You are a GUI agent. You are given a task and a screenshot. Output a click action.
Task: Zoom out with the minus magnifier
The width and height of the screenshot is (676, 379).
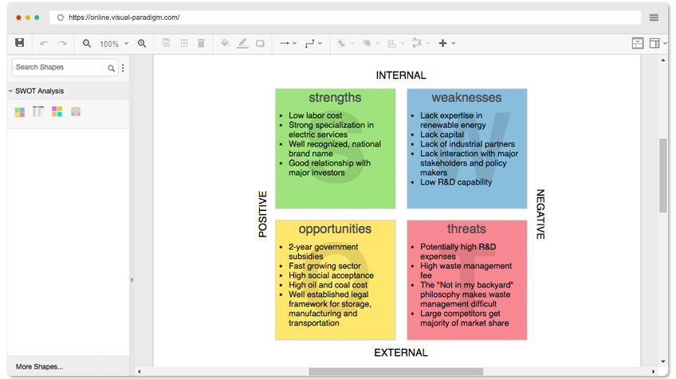(87, 44)
